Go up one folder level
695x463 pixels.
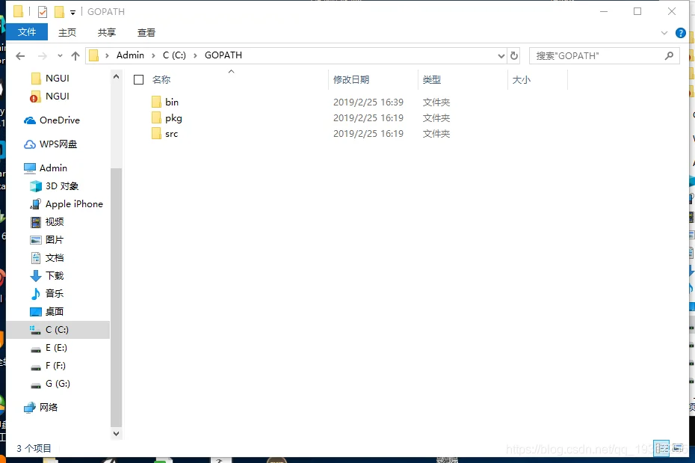75,56
